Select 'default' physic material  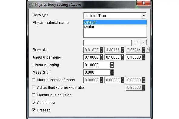pos(115,22)
